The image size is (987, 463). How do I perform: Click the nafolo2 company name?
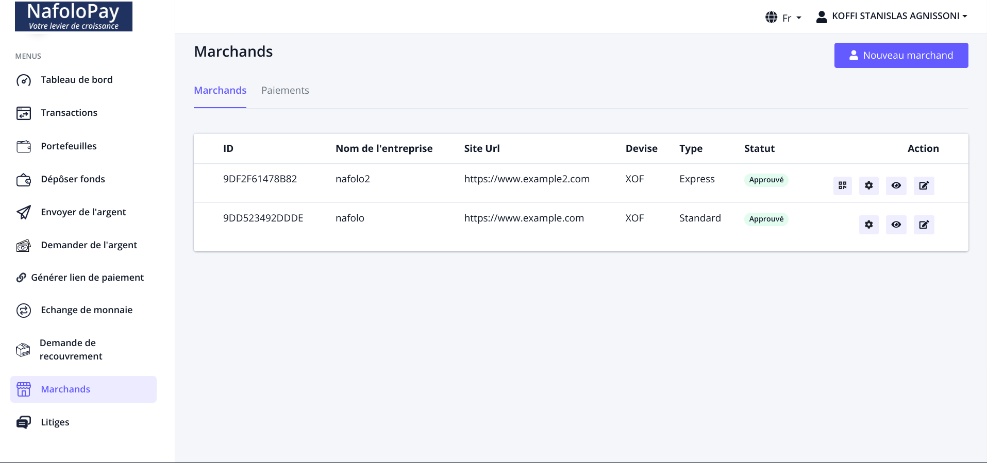click(x=353, y=179)
